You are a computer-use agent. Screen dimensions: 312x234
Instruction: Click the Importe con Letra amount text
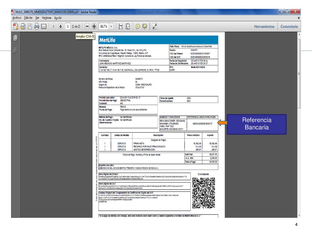[x=129, y=168]
